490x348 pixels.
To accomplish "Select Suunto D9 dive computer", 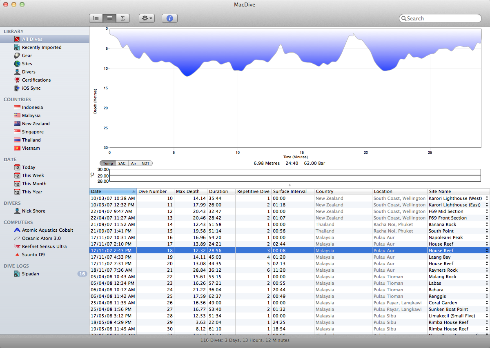I will 33,255.
